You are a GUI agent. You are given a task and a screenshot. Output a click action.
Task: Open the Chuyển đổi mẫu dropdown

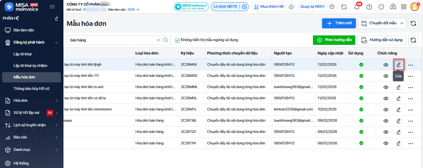pyautogui.click(x=382, y=23)
